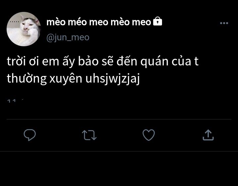Tap the word quán in the tweet

coord(154,61)
